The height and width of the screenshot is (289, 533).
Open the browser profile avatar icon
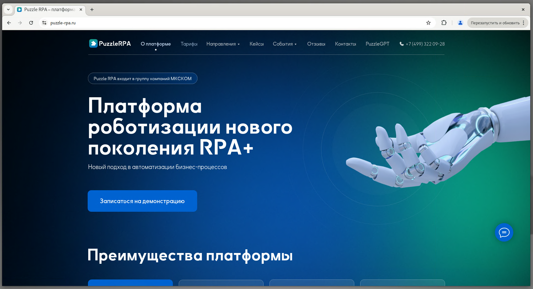tap(460, 23)
